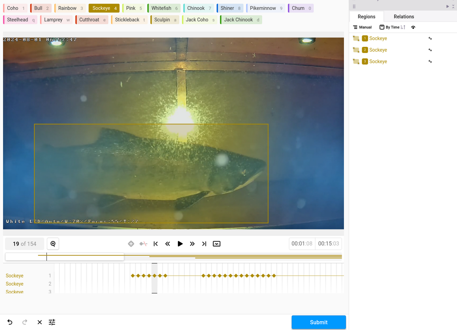Toggle visibility of all regions with eye icon
Screen dimensions: 457x330
(413, 27)
